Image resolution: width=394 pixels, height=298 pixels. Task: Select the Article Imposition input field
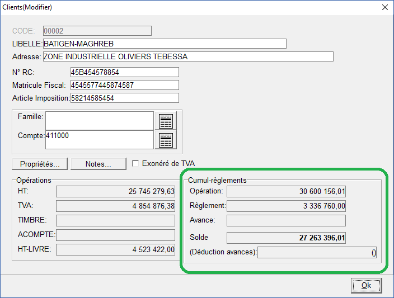coord(125,98)
